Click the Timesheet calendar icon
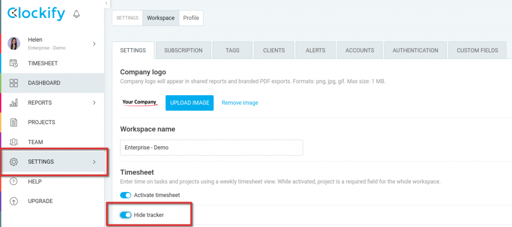 pyautogui.click(x=13, y=63)
